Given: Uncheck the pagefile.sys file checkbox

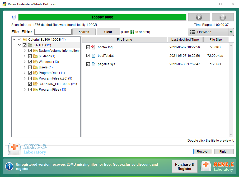Looking at the screenshot, I should (x=88, y=64).
